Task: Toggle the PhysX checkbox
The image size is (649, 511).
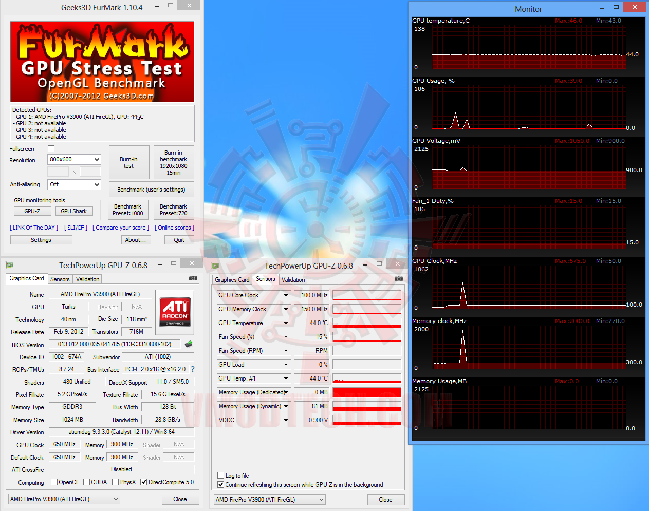Action: [x=115, y=482]
